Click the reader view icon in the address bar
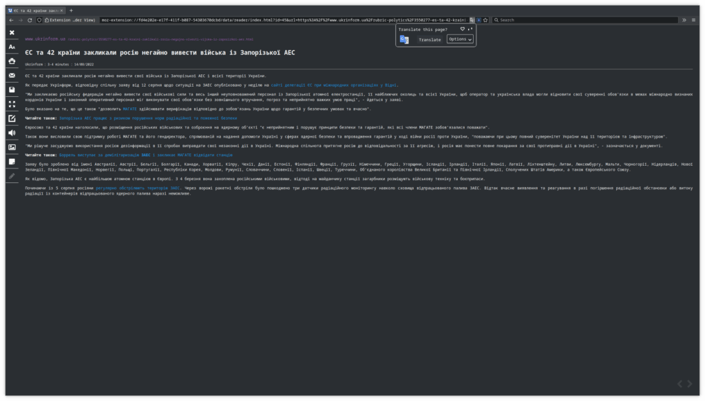 coord(479,20)
